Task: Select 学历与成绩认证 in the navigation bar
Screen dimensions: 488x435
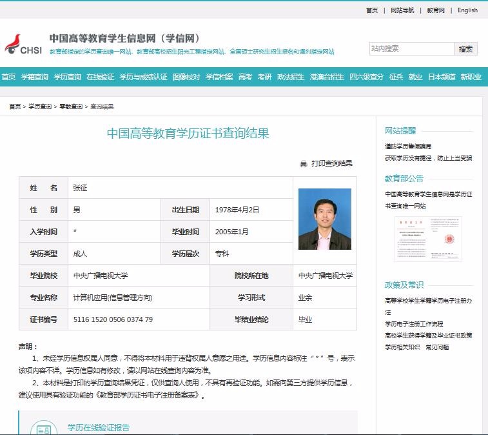Action: pyautogui.click(x=144, y=77)
